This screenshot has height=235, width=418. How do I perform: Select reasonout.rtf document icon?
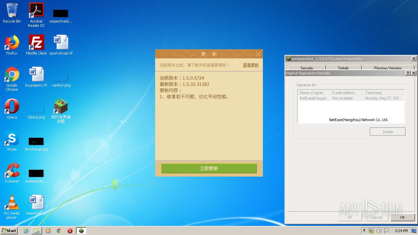(36, 205)
